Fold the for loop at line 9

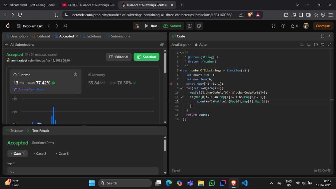pyautogui.click(x=181, y=88)
